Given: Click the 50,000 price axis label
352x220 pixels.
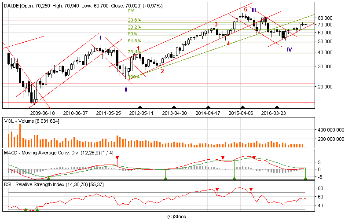Looking at the screenshot, I should coord(325,41).
